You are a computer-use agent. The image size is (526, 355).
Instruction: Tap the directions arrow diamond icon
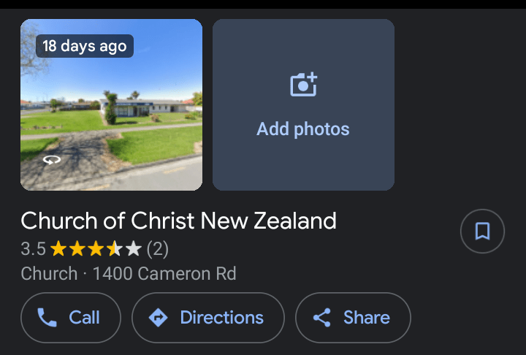[158, 318]
